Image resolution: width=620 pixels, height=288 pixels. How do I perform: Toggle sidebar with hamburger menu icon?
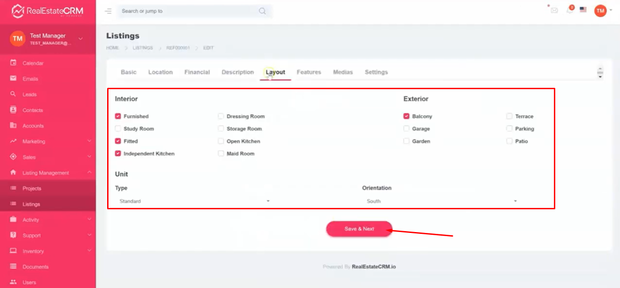point(108,11)
